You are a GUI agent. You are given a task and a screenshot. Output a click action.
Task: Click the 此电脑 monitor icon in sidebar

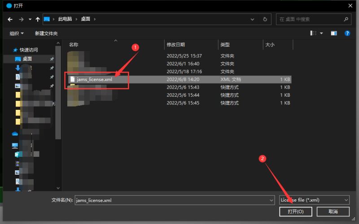point(15,146)
